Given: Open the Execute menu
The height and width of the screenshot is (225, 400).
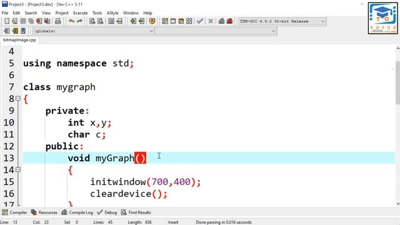Looking at the screenshot, I should pos(81,12).
